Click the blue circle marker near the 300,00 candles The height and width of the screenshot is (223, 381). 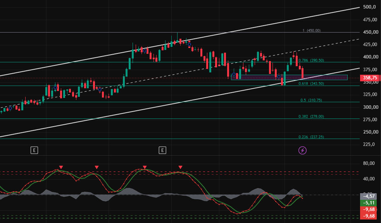(x=10, y=108)
